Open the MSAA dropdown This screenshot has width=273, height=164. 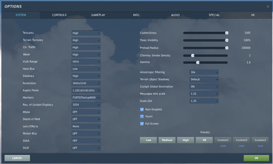pyautogui.click(x=86, y=112)
